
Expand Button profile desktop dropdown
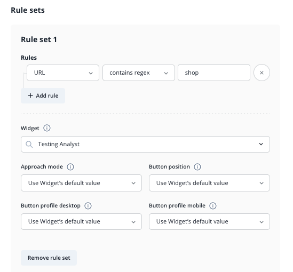coord(81,221)
